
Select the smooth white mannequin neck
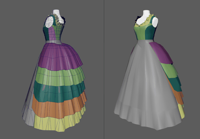coord(146,14)
